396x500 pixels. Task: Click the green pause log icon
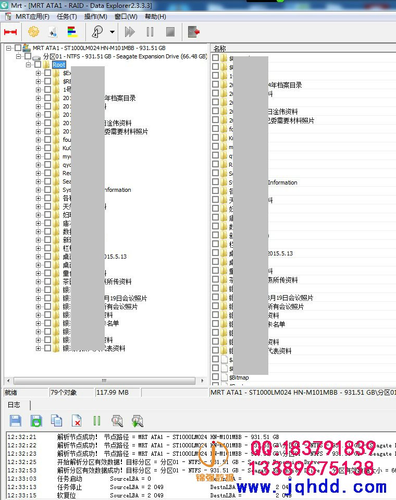coord(97,421)
